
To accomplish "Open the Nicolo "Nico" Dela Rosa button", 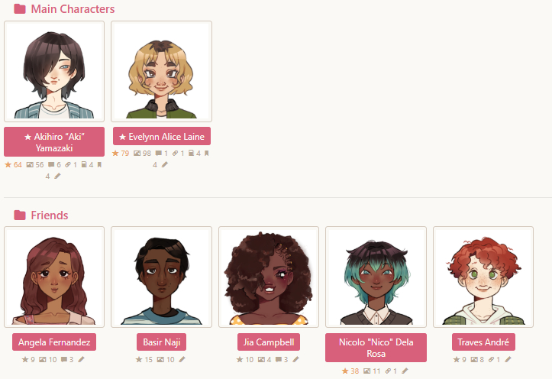I will click(376, 348).
